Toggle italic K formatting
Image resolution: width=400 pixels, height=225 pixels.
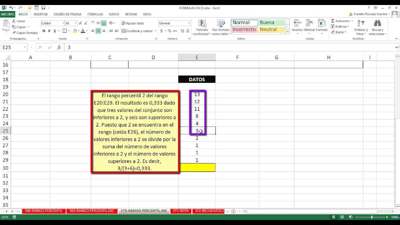point(49,31)
